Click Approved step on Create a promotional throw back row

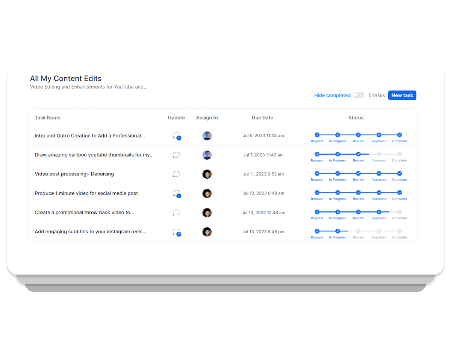(x=379, y=212)
